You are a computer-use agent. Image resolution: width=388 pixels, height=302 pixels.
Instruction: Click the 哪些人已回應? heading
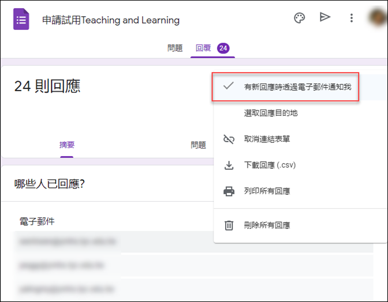pyautogui.click(x=50, y=184)
